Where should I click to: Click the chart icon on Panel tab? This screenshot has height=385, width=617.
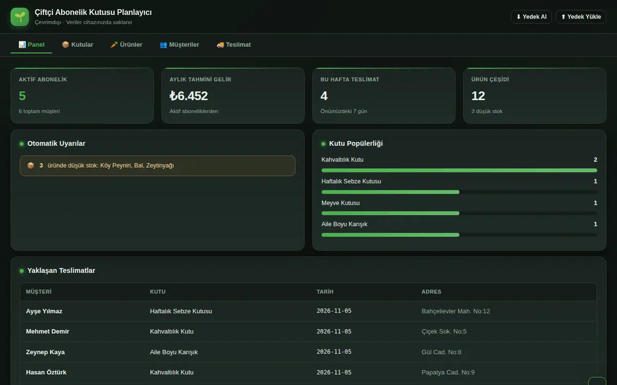point(22,45)
